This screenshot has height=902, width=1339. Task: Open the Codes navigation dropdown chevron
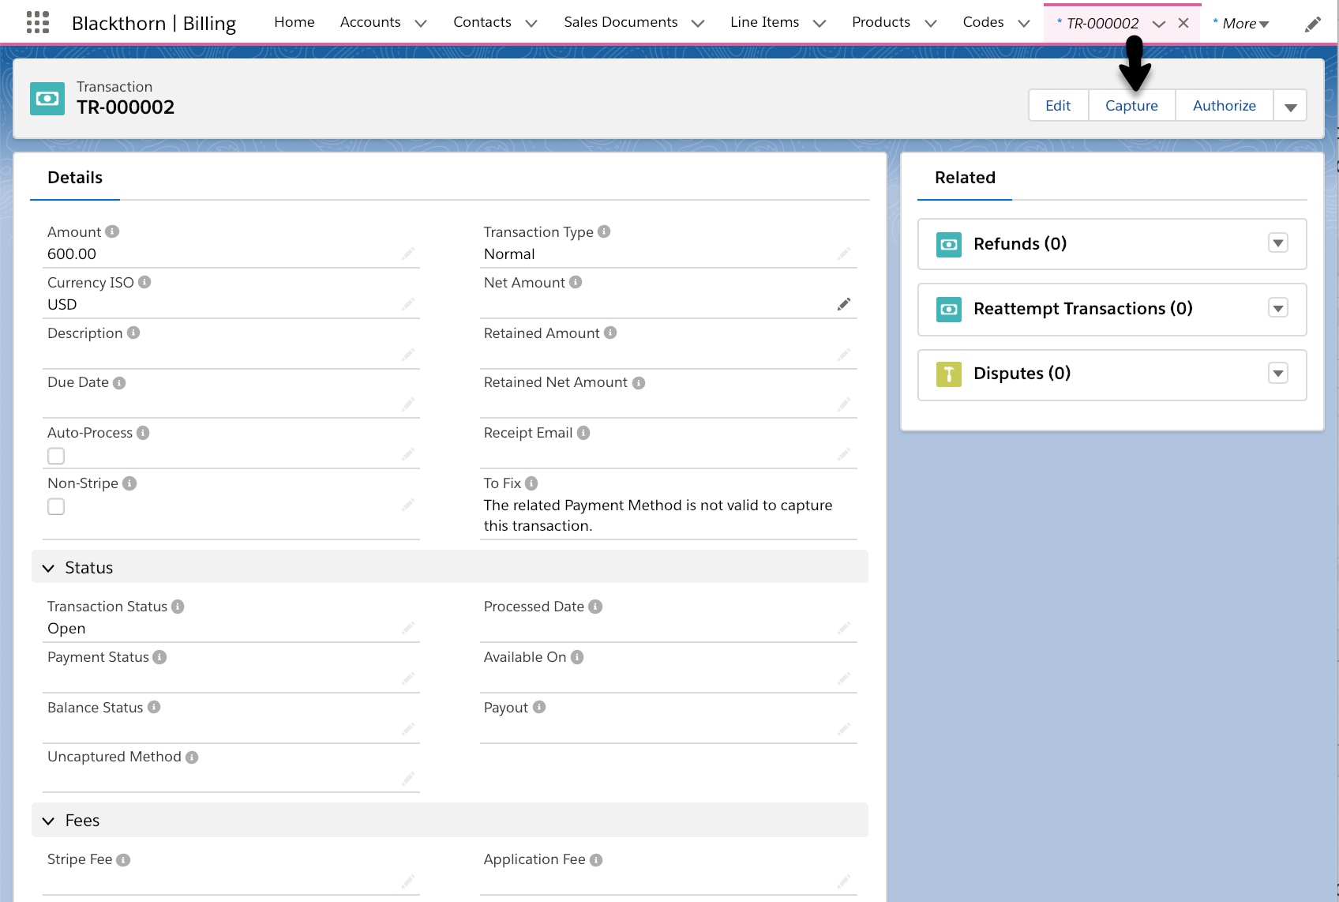(x=1024, y=24)
